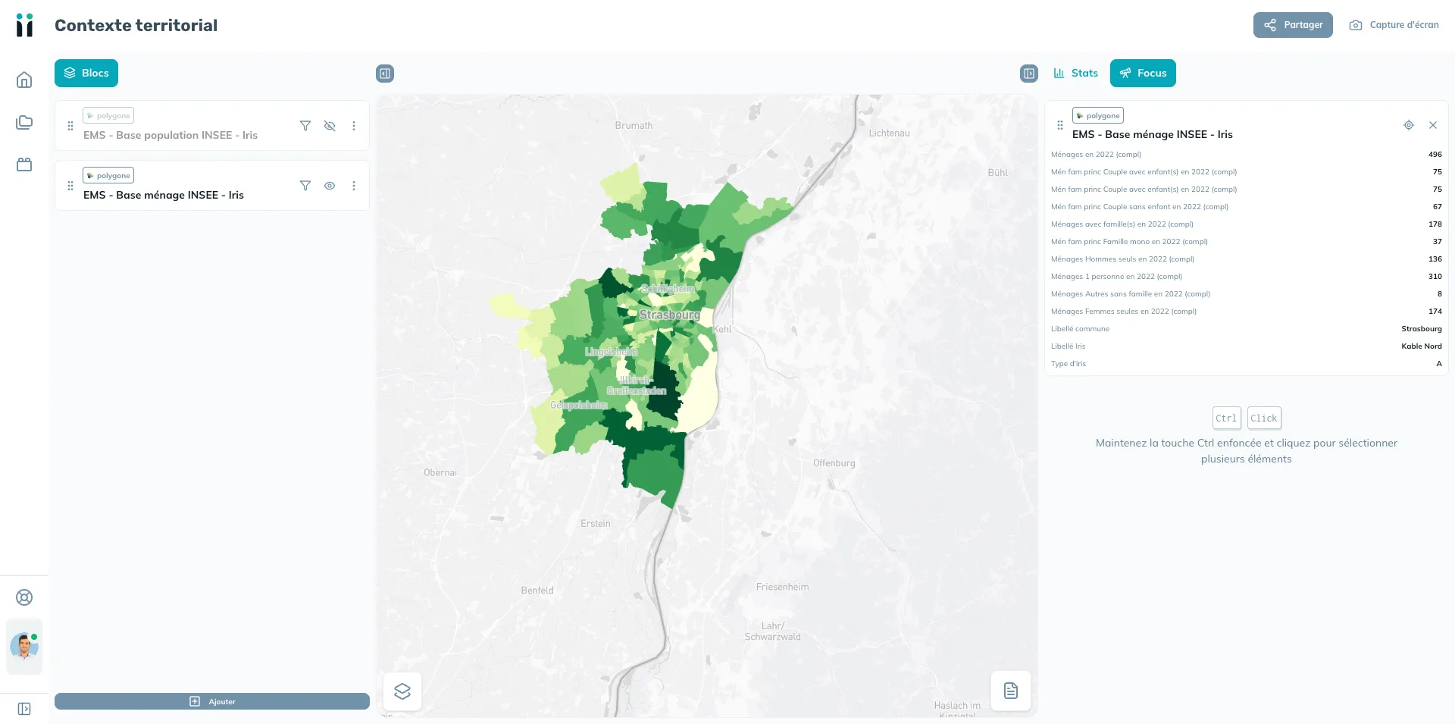
Task: Select the 'Libellé commune' row label
Action: point(1080,329)
